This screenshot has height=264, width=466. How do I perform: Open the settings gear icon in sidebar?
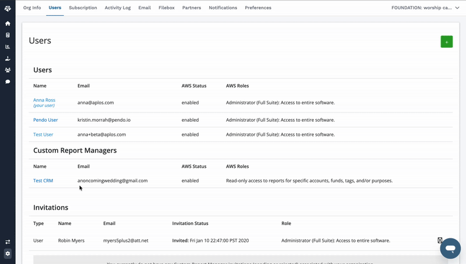click(8, 254)
